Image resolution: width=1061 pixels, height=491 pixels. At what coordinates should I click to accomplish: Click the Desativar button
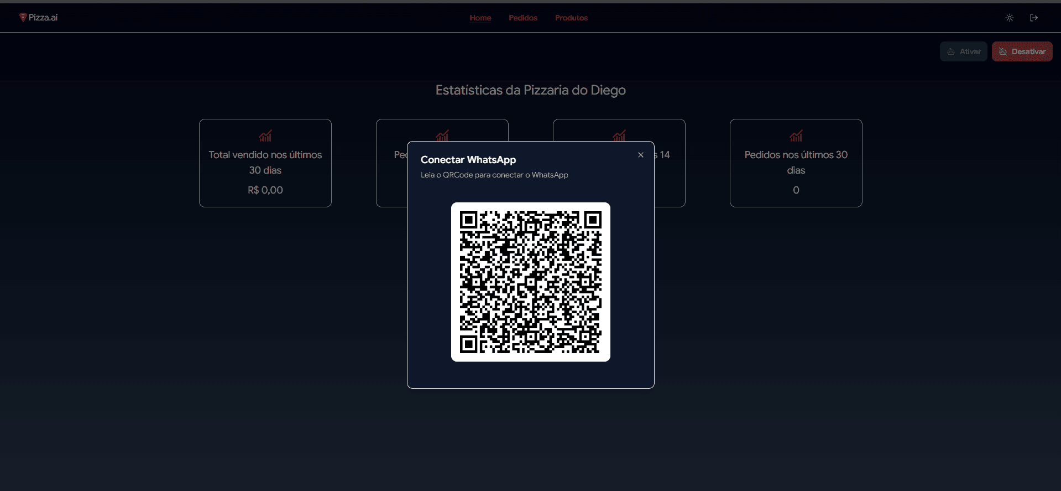tap(1022, 51)
